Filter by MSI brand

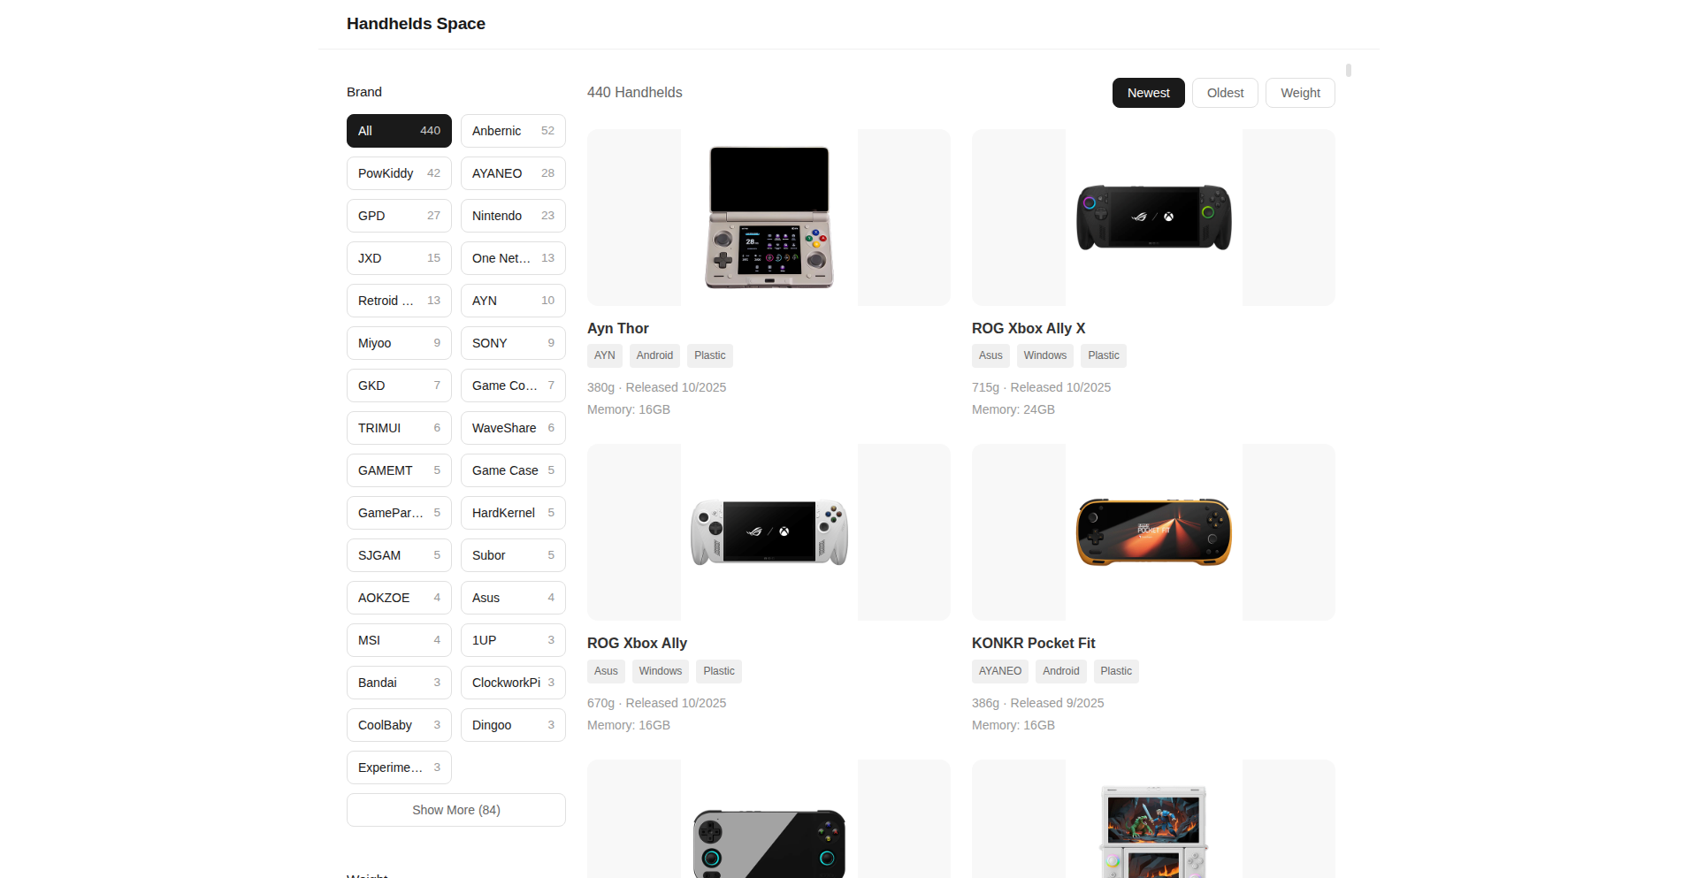(399, 640)
